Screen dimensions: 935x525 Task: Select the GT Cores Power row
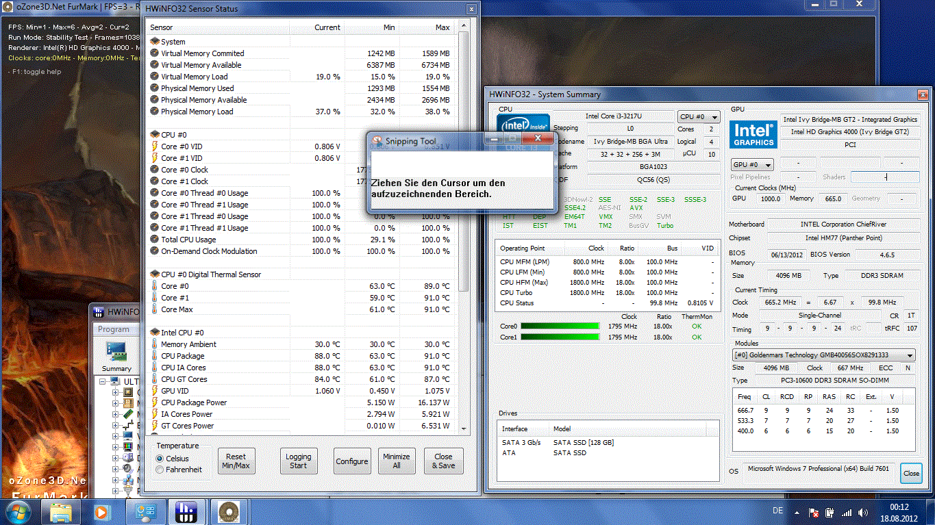[x=301, y=426]
